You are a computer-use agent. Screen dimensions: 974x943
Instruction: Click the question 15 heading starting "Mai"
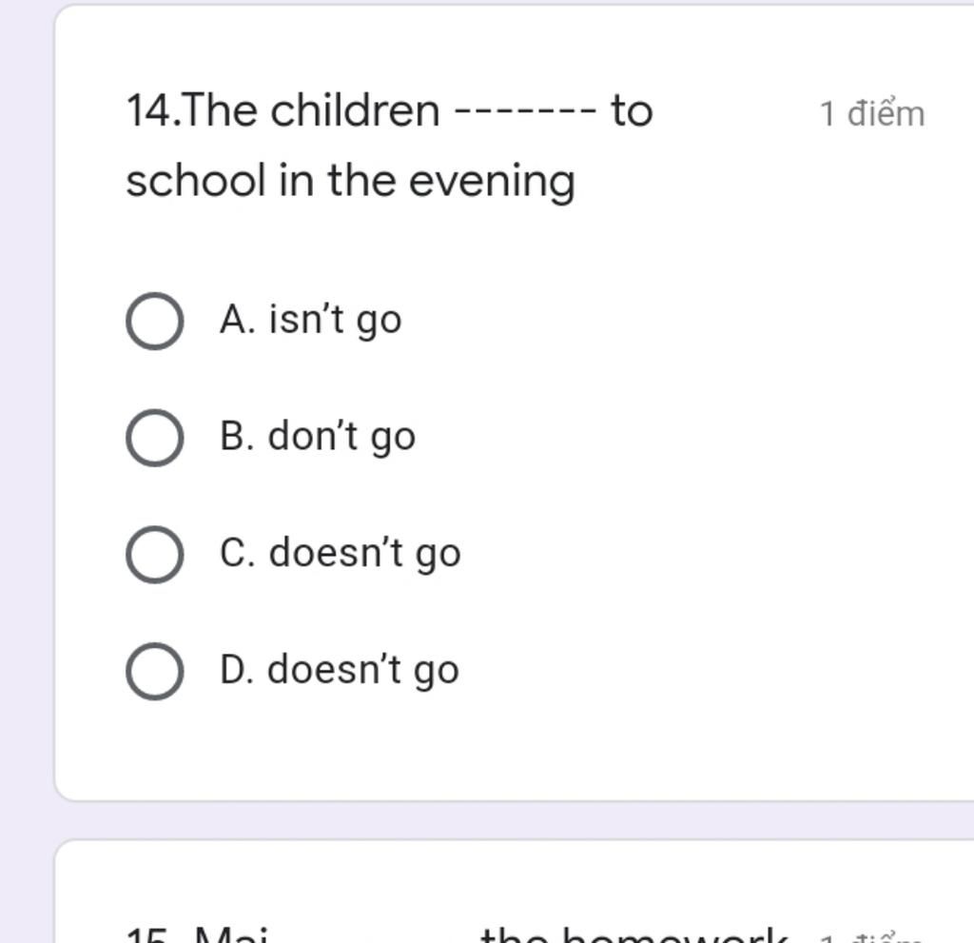click(x=230, y=934)
